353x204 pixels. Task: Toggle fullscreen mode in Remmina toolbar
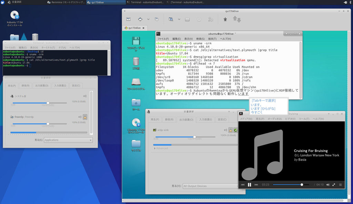tap(128, 19)
